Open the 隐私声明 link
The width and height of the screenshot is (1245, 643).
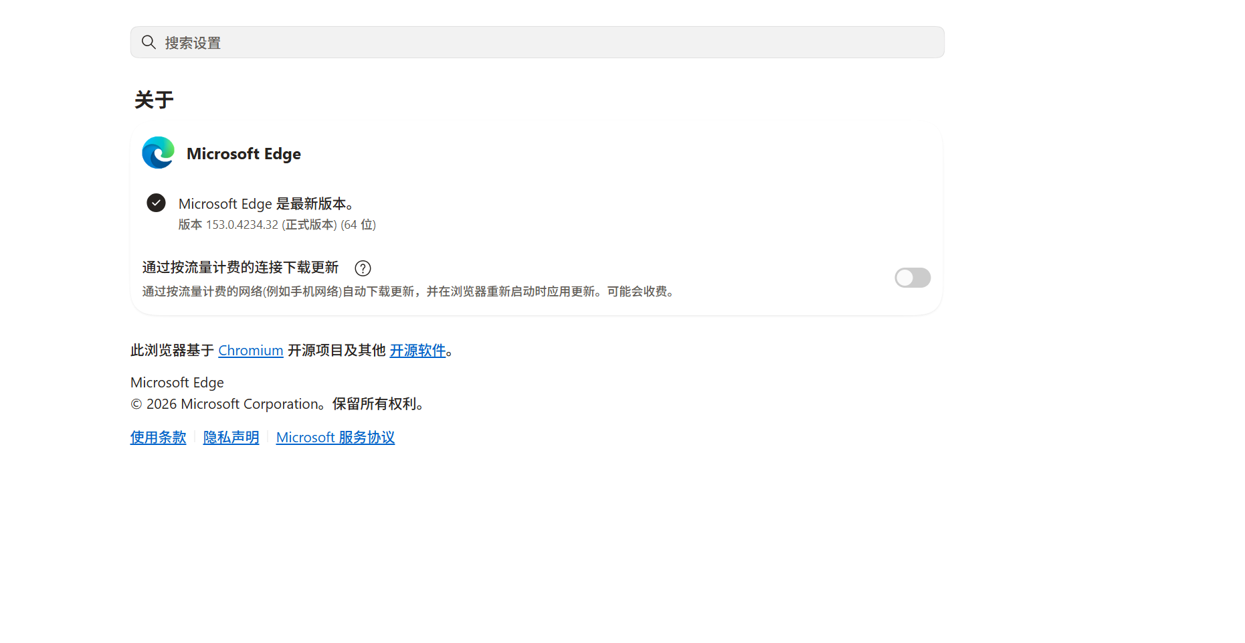231,438
